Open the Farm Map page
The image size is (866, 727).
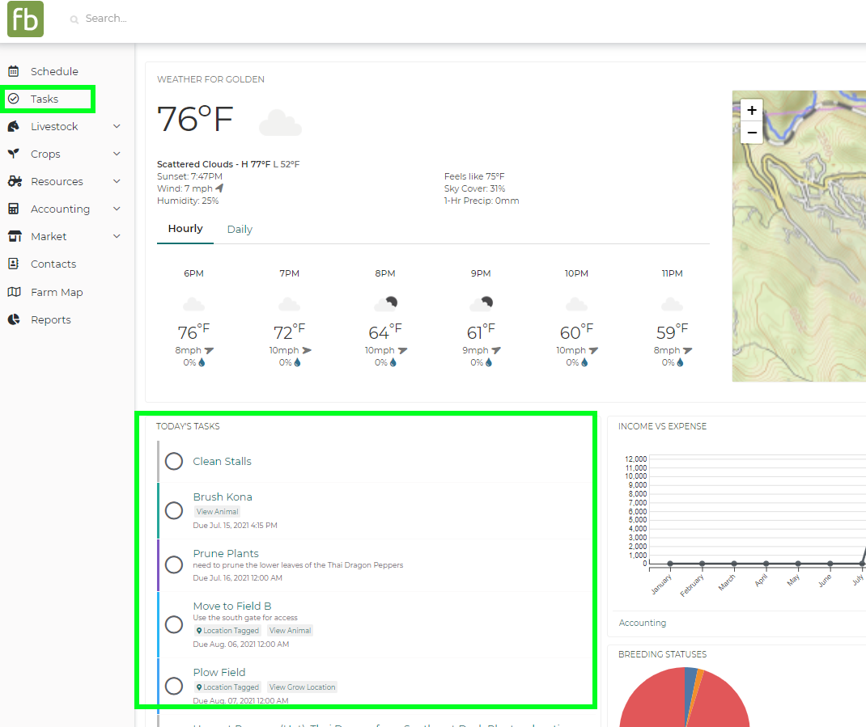coord(57,292)
